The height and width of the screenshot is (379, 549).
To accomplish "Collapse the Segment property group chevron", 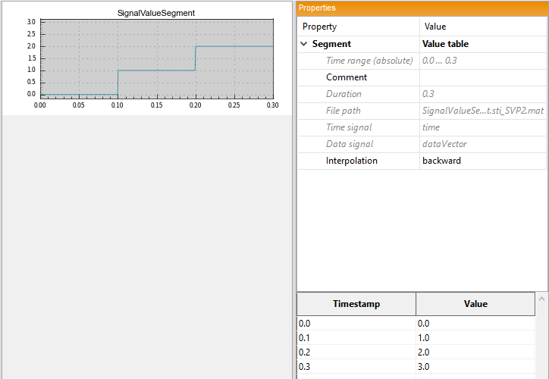I will 304,44.
